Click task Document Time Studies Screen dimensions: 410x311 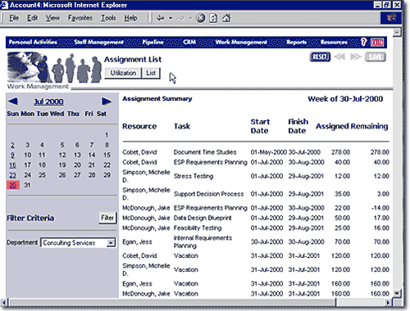[x=205, y=152]
